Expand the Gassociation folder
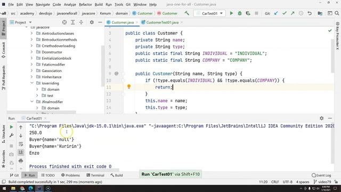The height and width of the screenshot is (192, 341). tap(32, 71)
